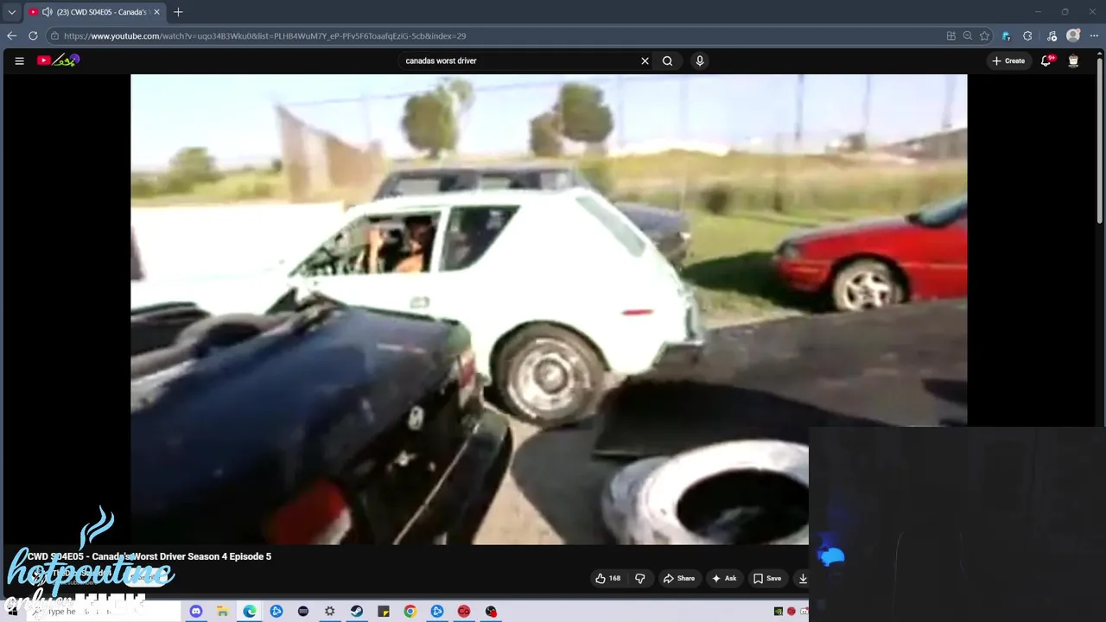This screenshot has width=1106, height=622.
Task: Open the browser profile avatar
Action: tap(1073, 36)
